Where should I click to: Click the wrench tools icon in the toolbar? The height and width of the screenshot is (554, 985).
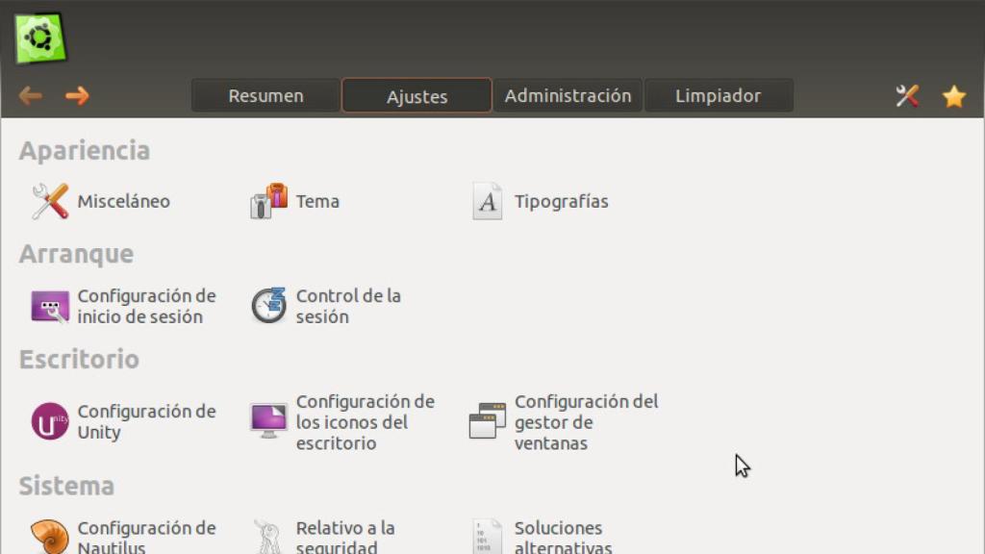(x=906, y=95)
